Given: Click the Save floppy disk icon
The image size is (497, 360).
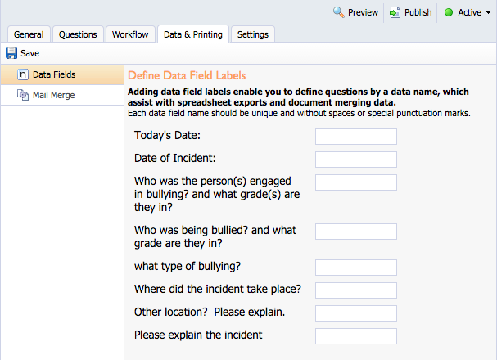Looking at the screenshot, I should pos(11,53).
